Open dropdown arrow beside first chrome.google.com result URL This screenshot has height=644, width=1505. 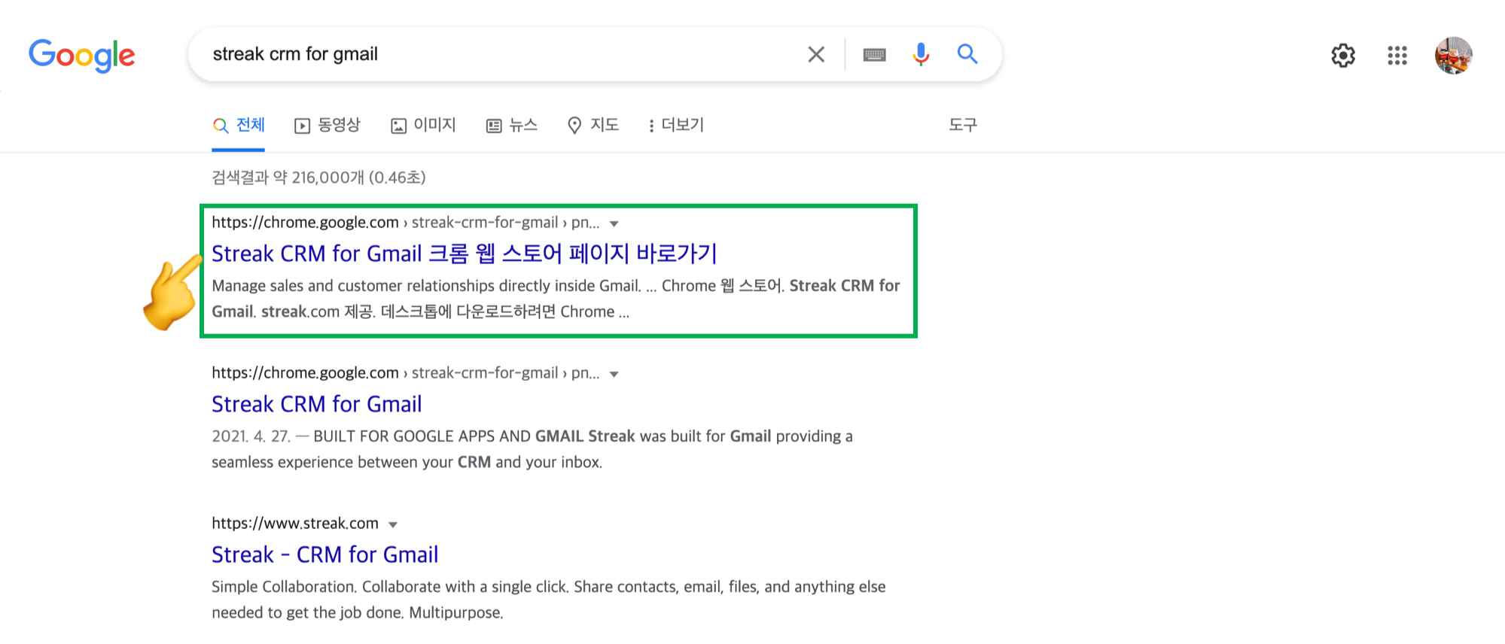(x=614, y=223)
